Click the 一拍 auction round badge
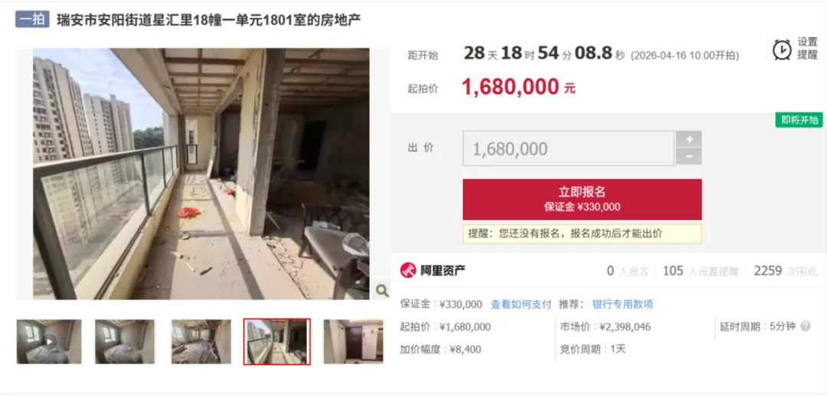The width and height of the screenshot is (827, 397). click(32, 19)
